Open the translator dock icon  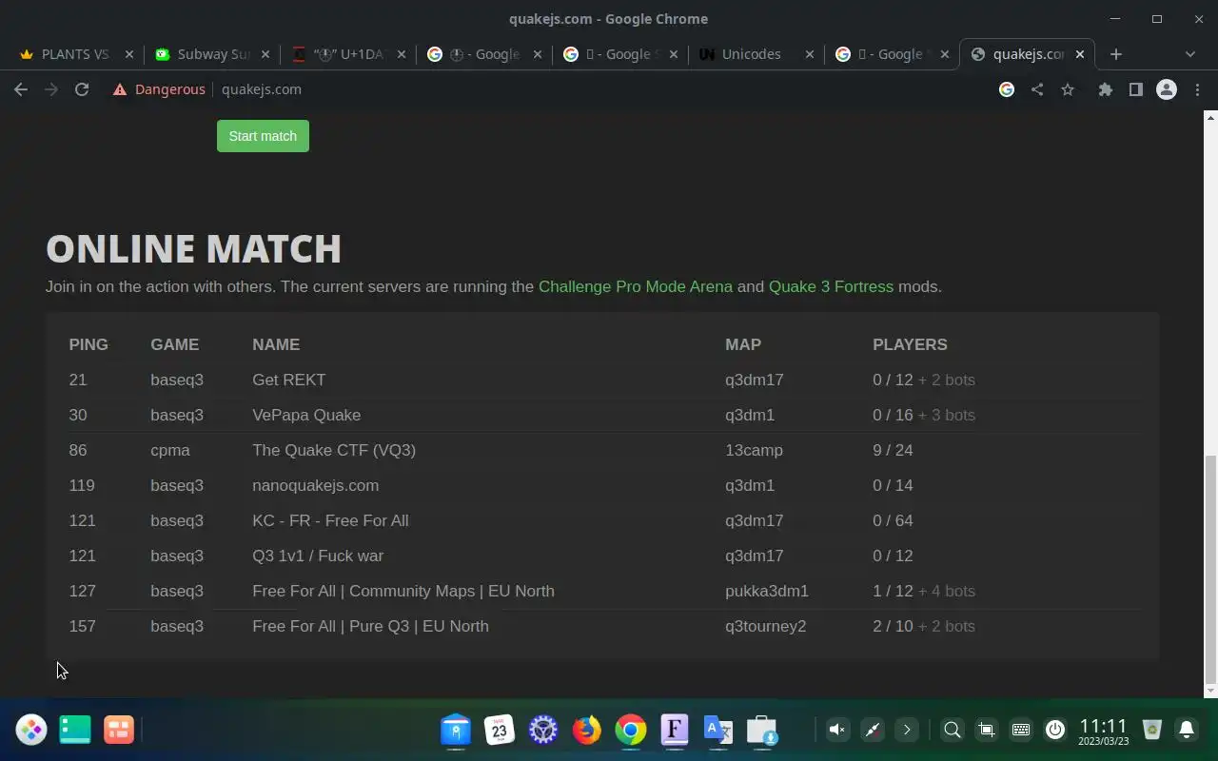pyautogui.click(x=718, y=730)
